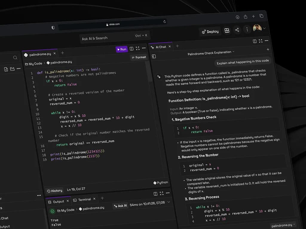Expand the palindrome.py context dropdown in the chat
Screen dimensions: 306x229
283,225
